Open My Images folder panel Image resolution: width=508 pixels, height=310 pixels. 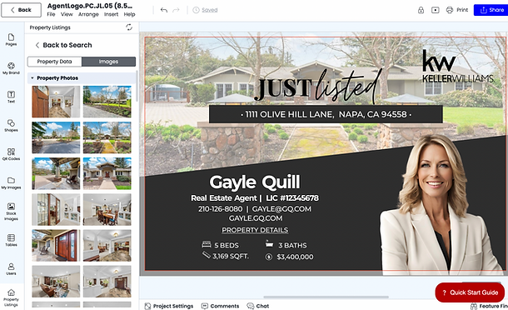tap(11, 182)
